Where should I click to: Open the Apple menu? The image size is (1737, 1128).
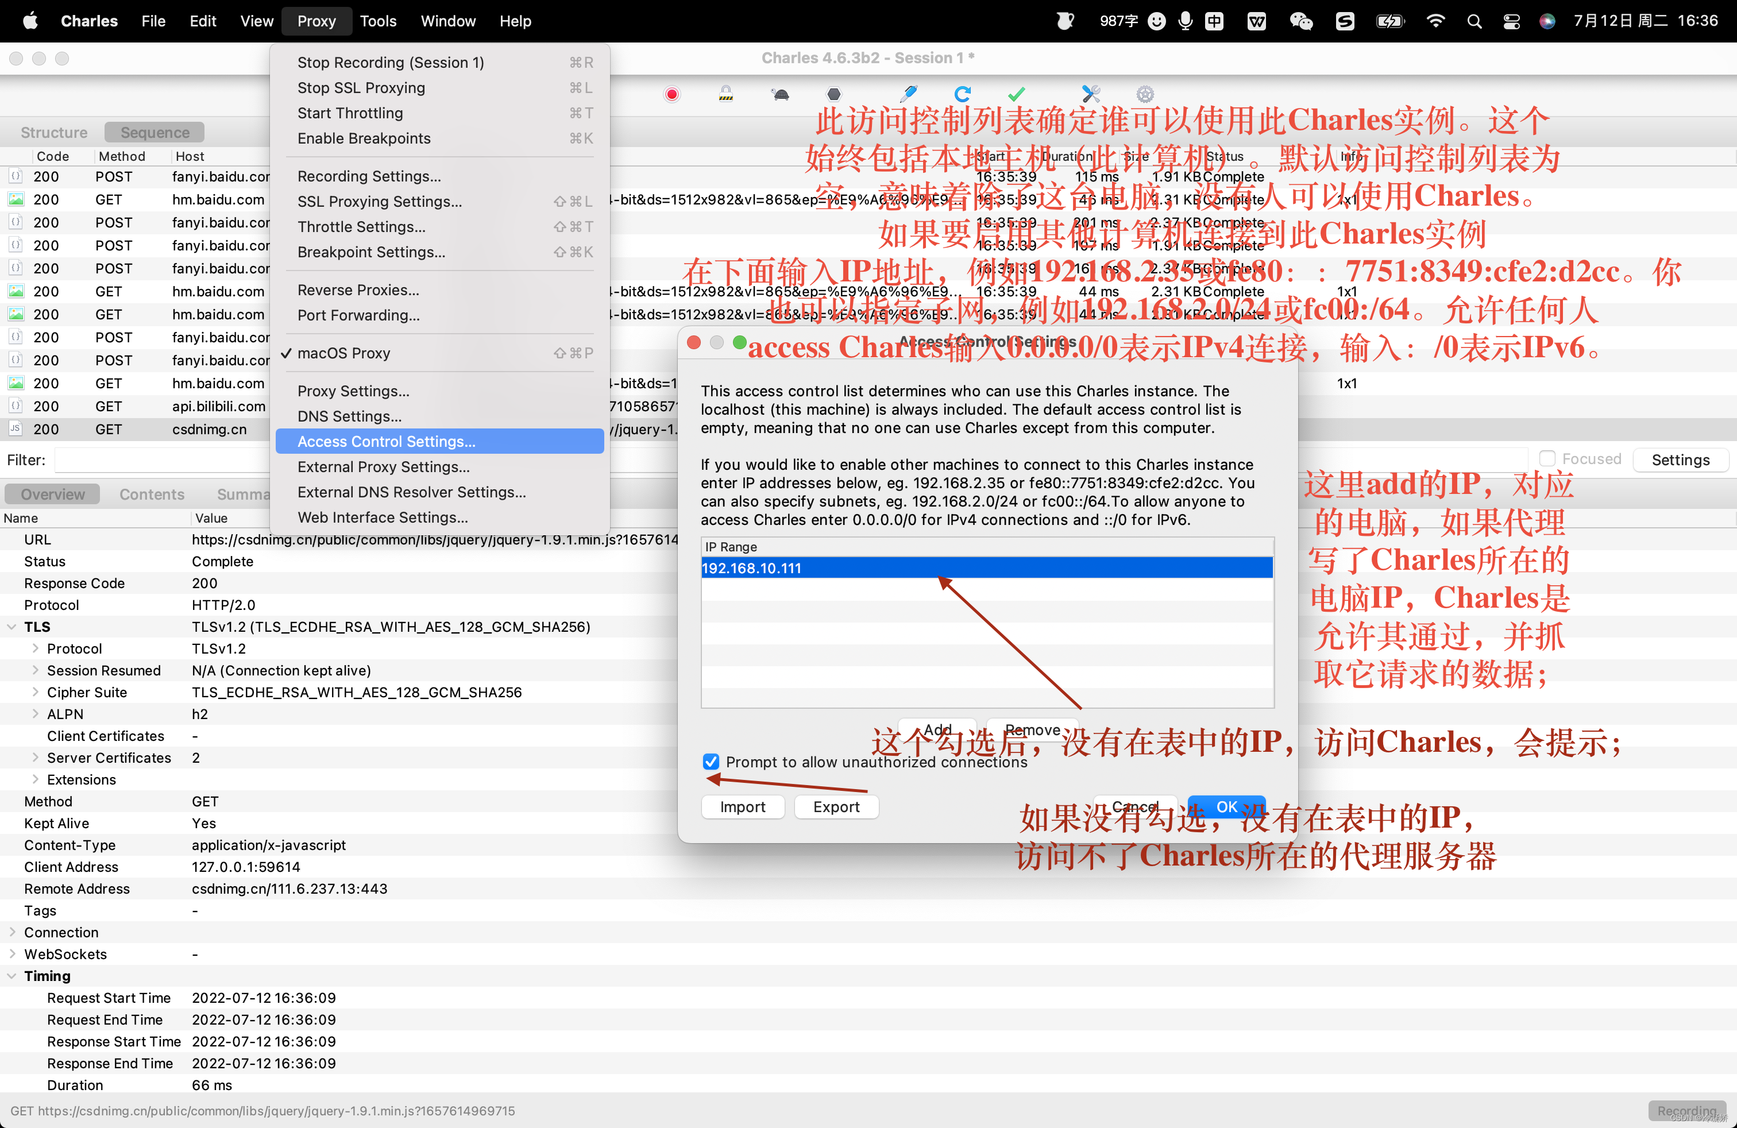[30, 21]
